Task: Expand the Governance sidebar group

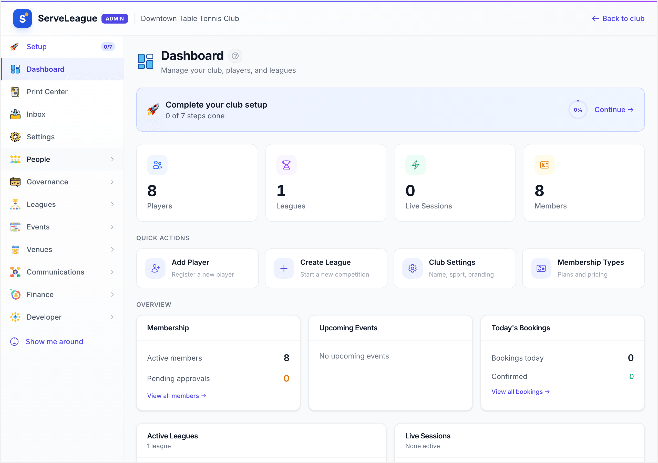Action: click(63, 182)
